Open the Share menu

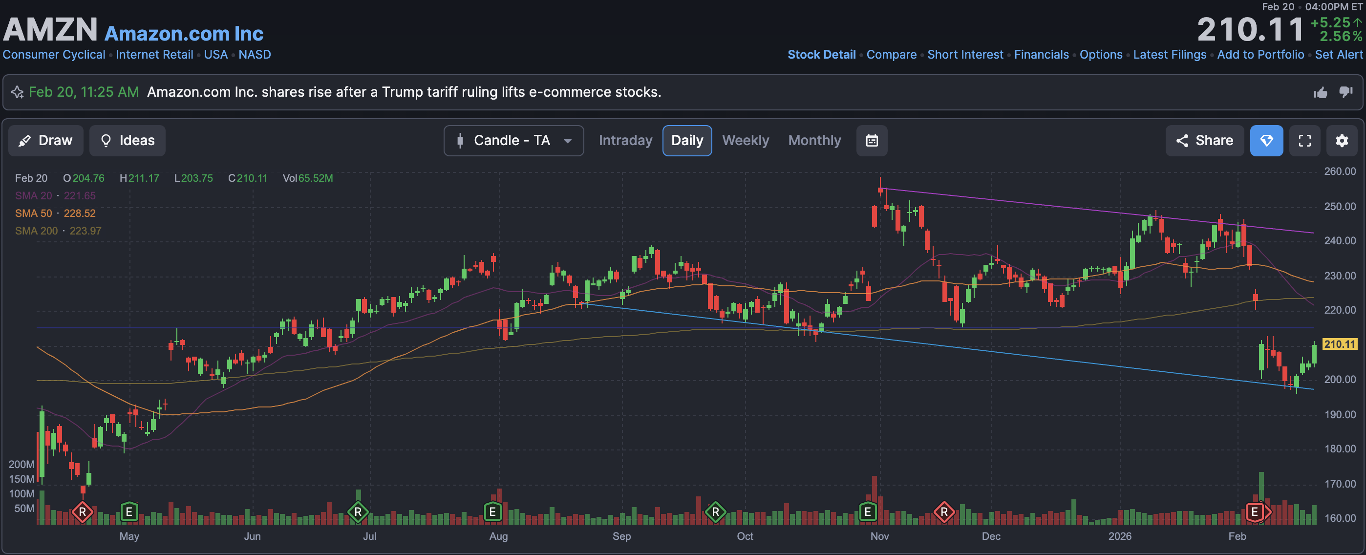1204,141
